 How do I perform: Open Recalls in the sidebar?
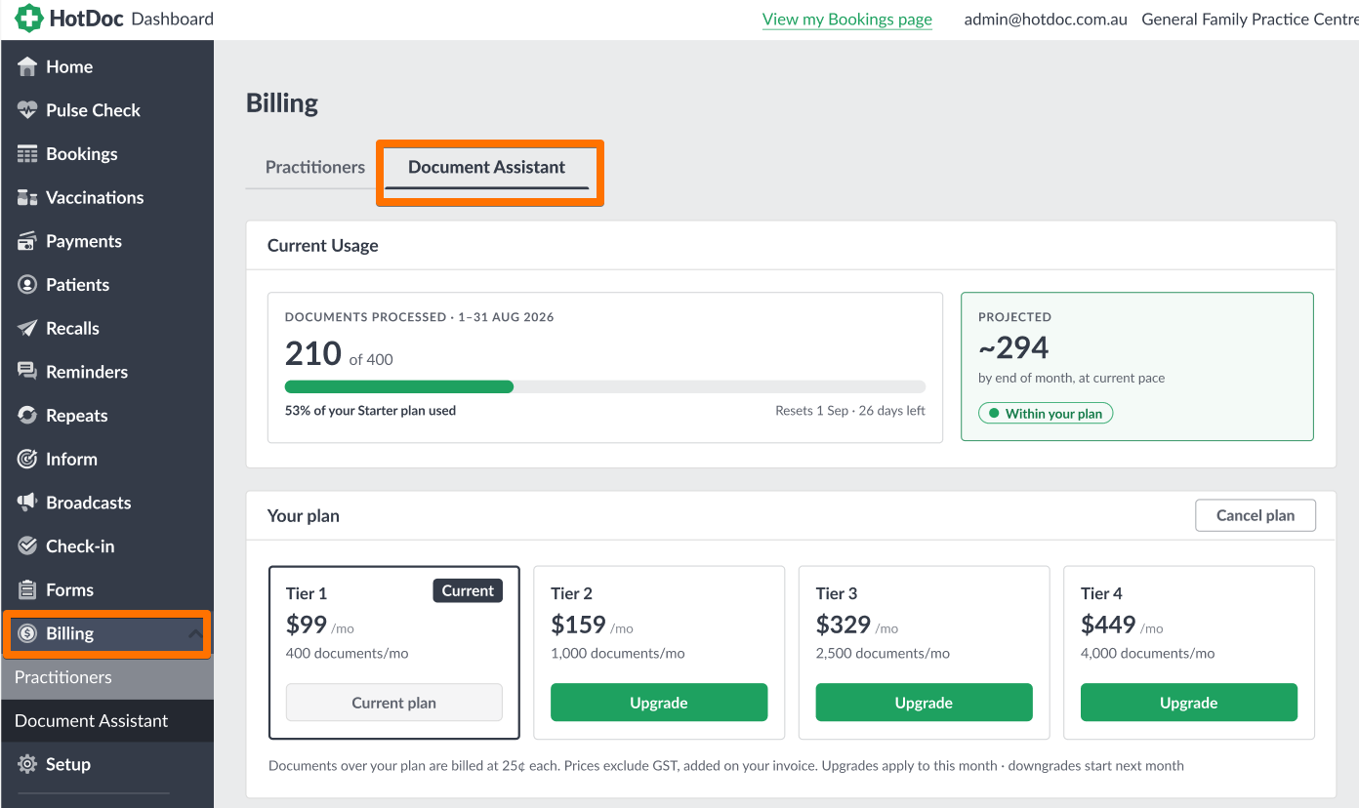click(106, 329)
